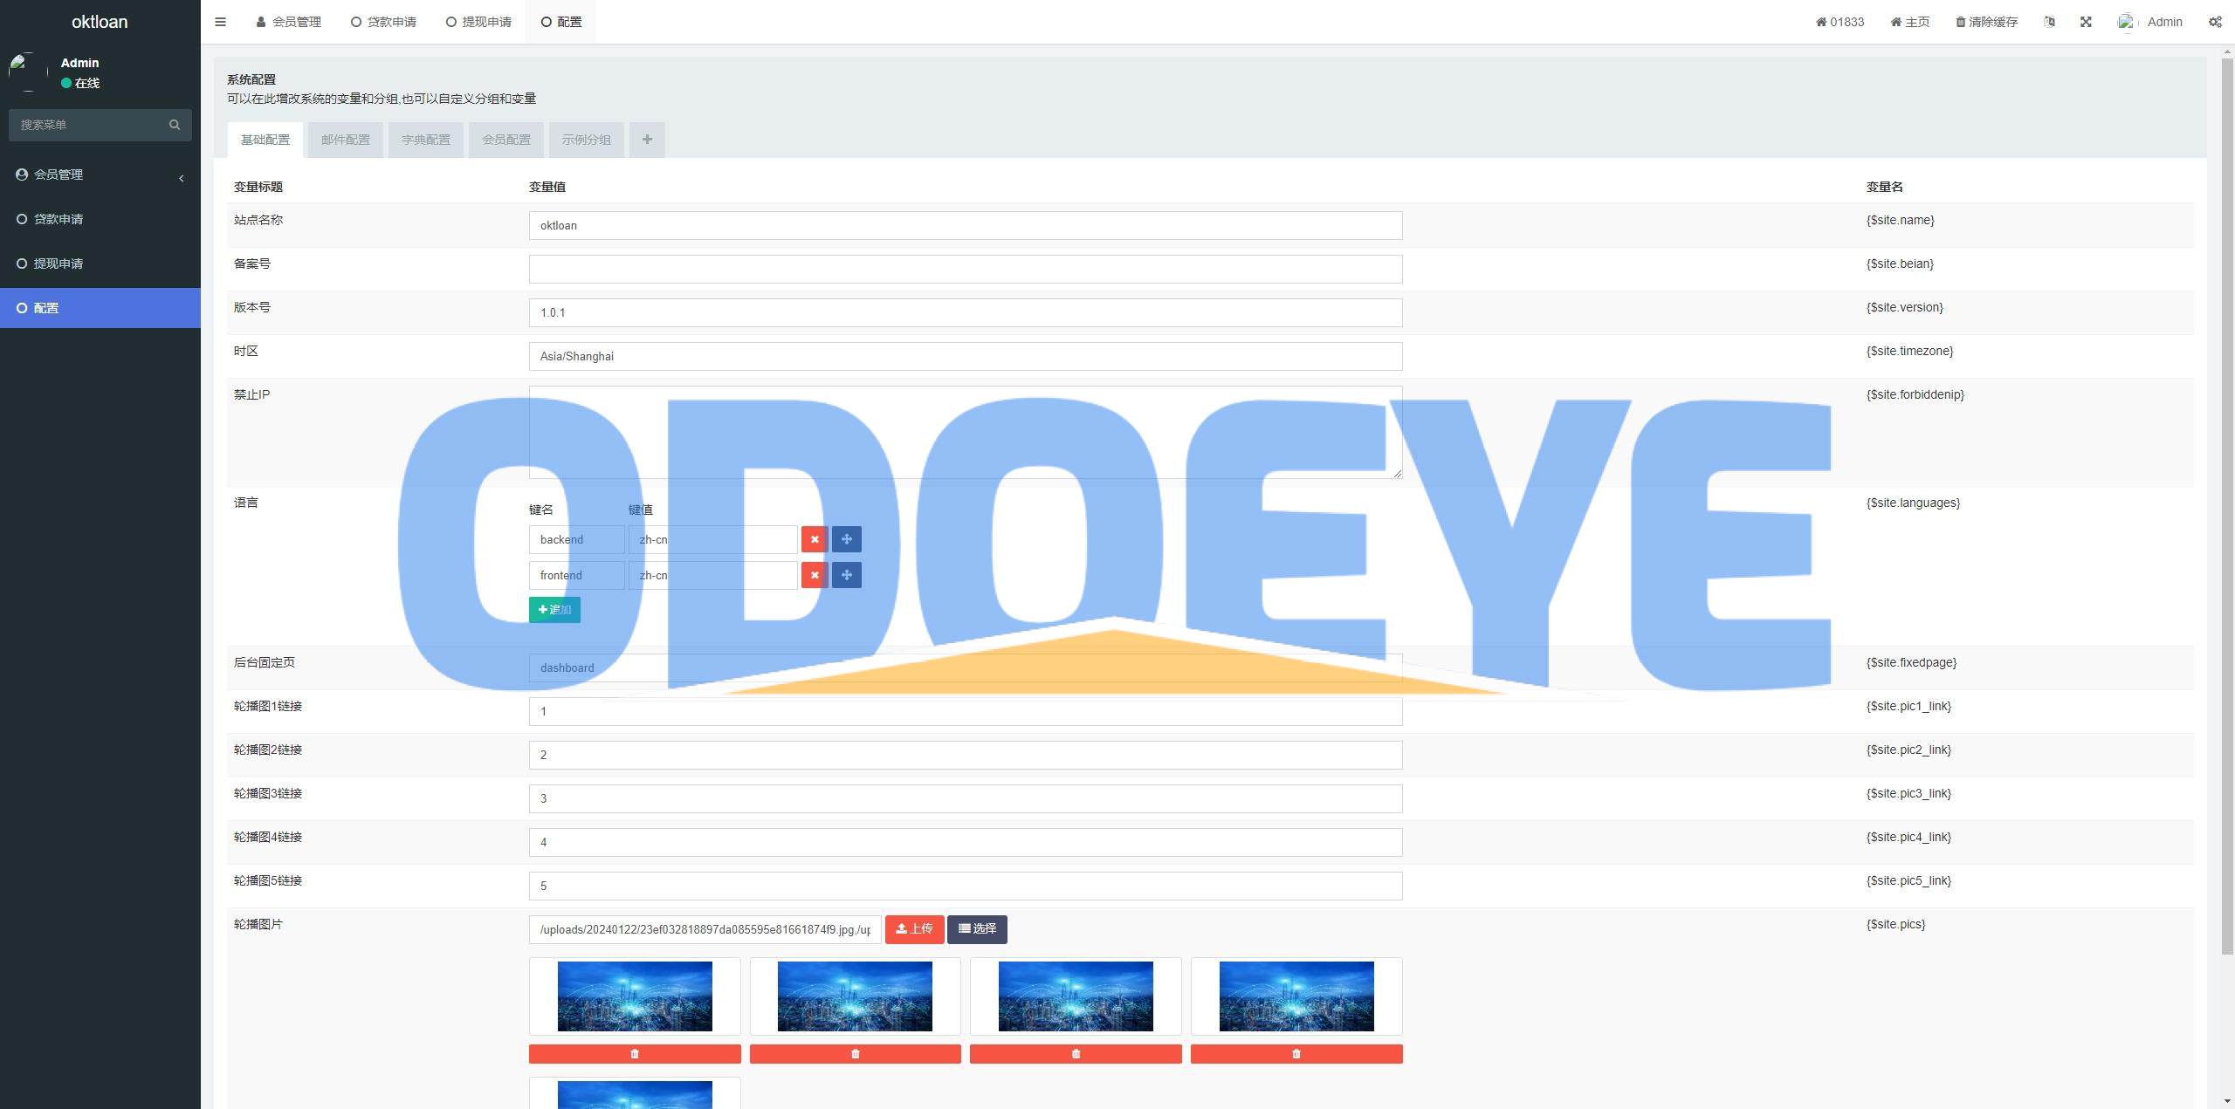Click the oktloan logo title
Image resolution: width=2235 pixels, height=1109 pixels.
pos(100,22)
